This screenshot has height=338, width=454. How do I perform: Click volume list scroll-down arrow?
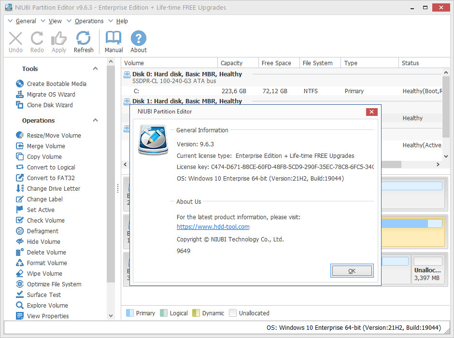pos(446,156)
